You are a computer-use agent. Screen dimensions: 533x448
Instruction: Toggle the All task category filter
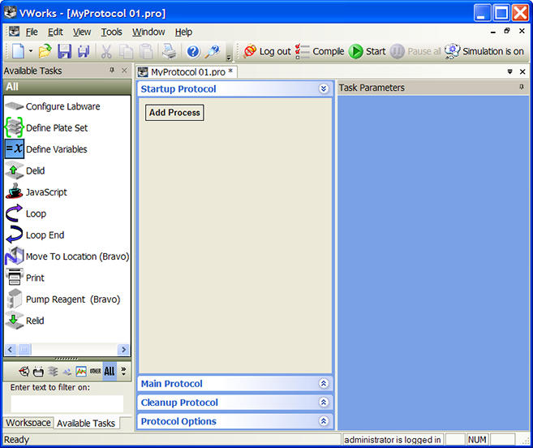pyautogui.click(x=110, y=371)
